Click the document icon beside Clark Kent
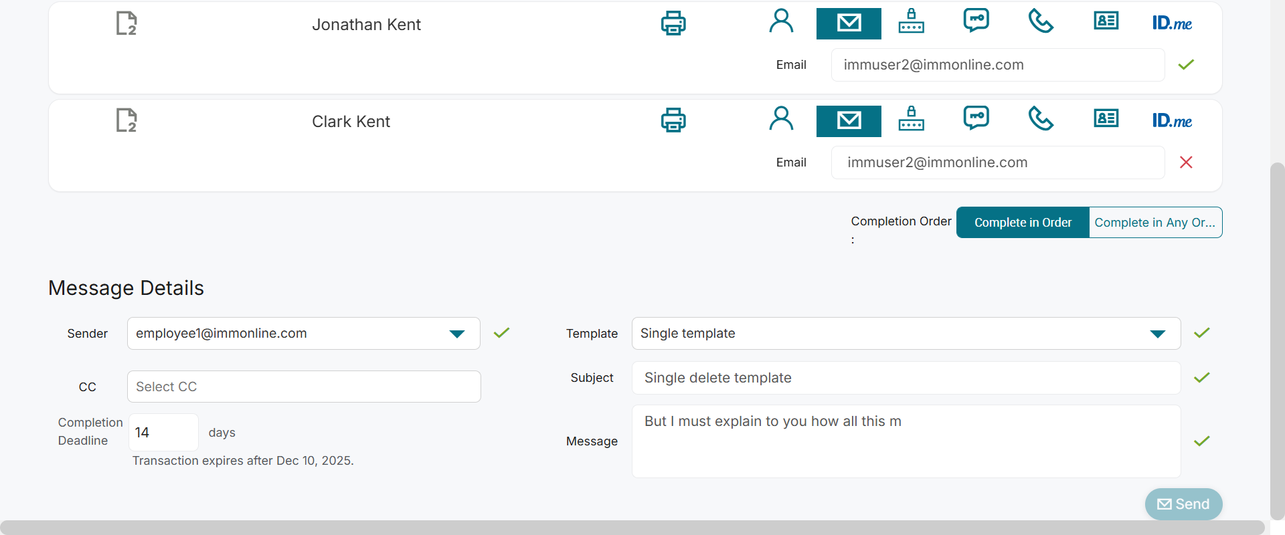 [x=126, y=120]
